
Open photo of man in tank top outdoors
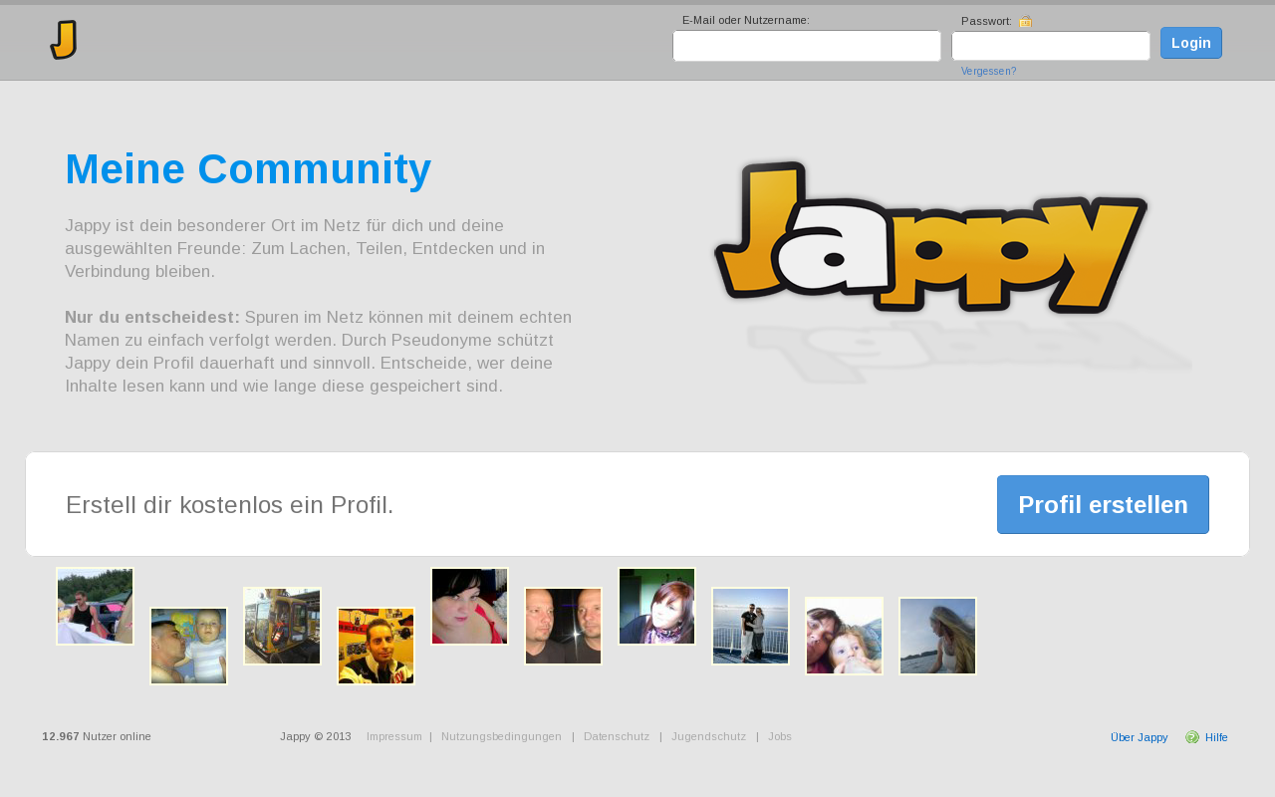click(95, 607)
